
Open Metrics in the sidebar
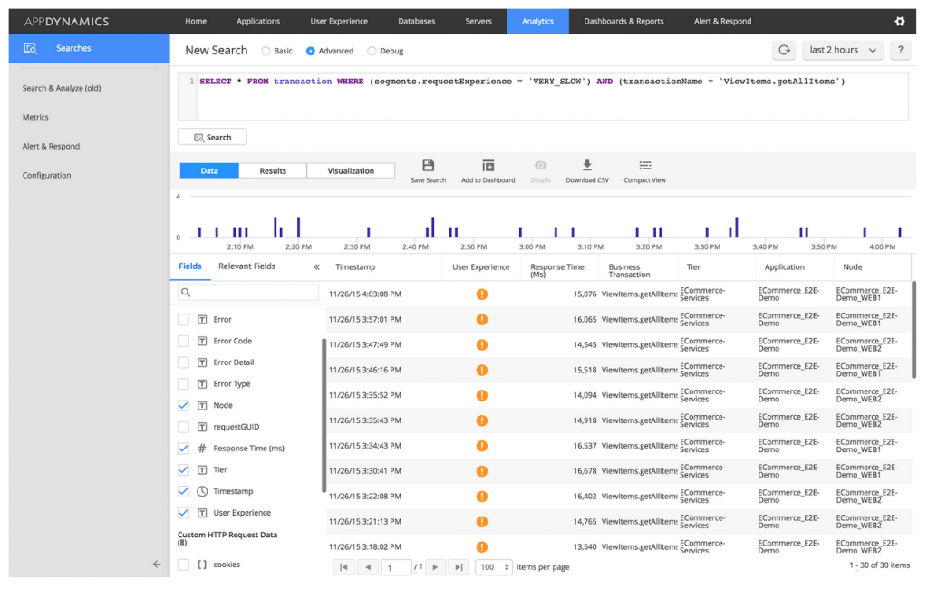pyautogui.click(x=35, y=117)
